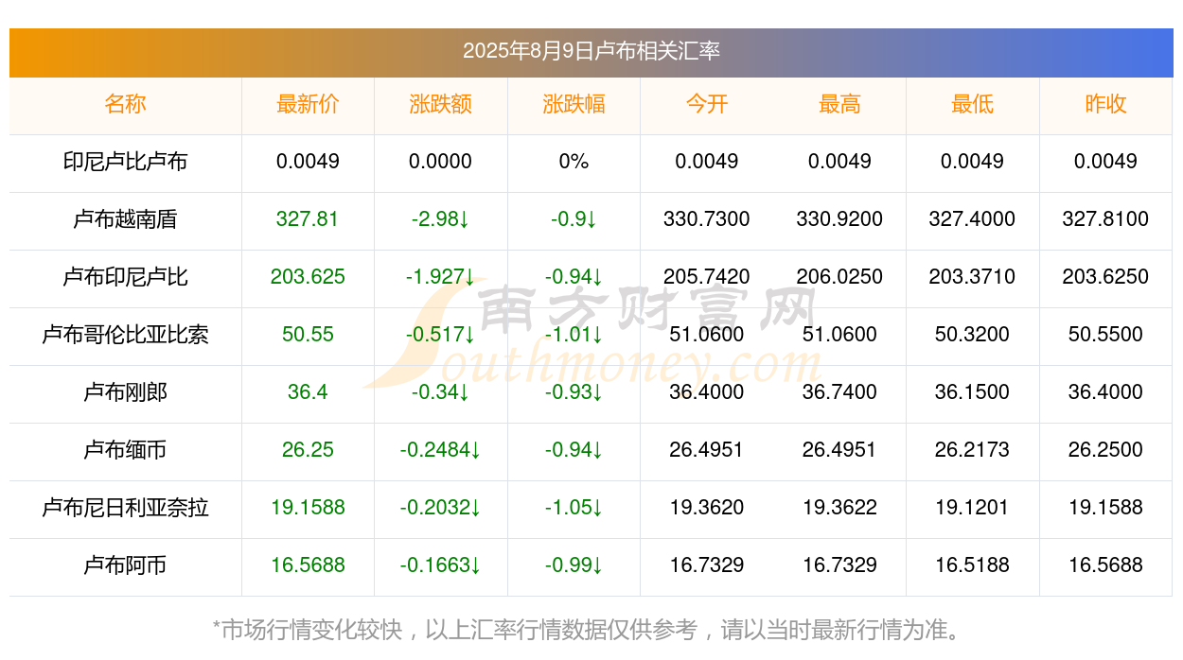
Task: Click latest price 203.625
Action: (x=308, y=277)
